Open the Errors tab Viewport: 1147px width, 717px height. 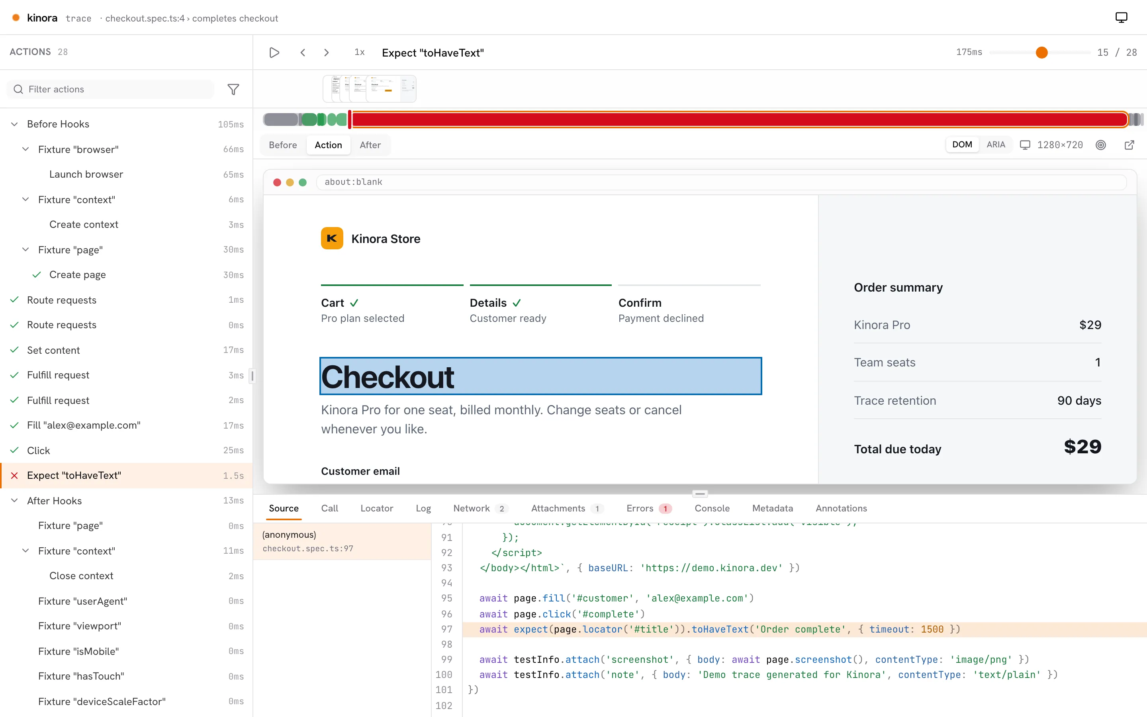tap(649, 508)
